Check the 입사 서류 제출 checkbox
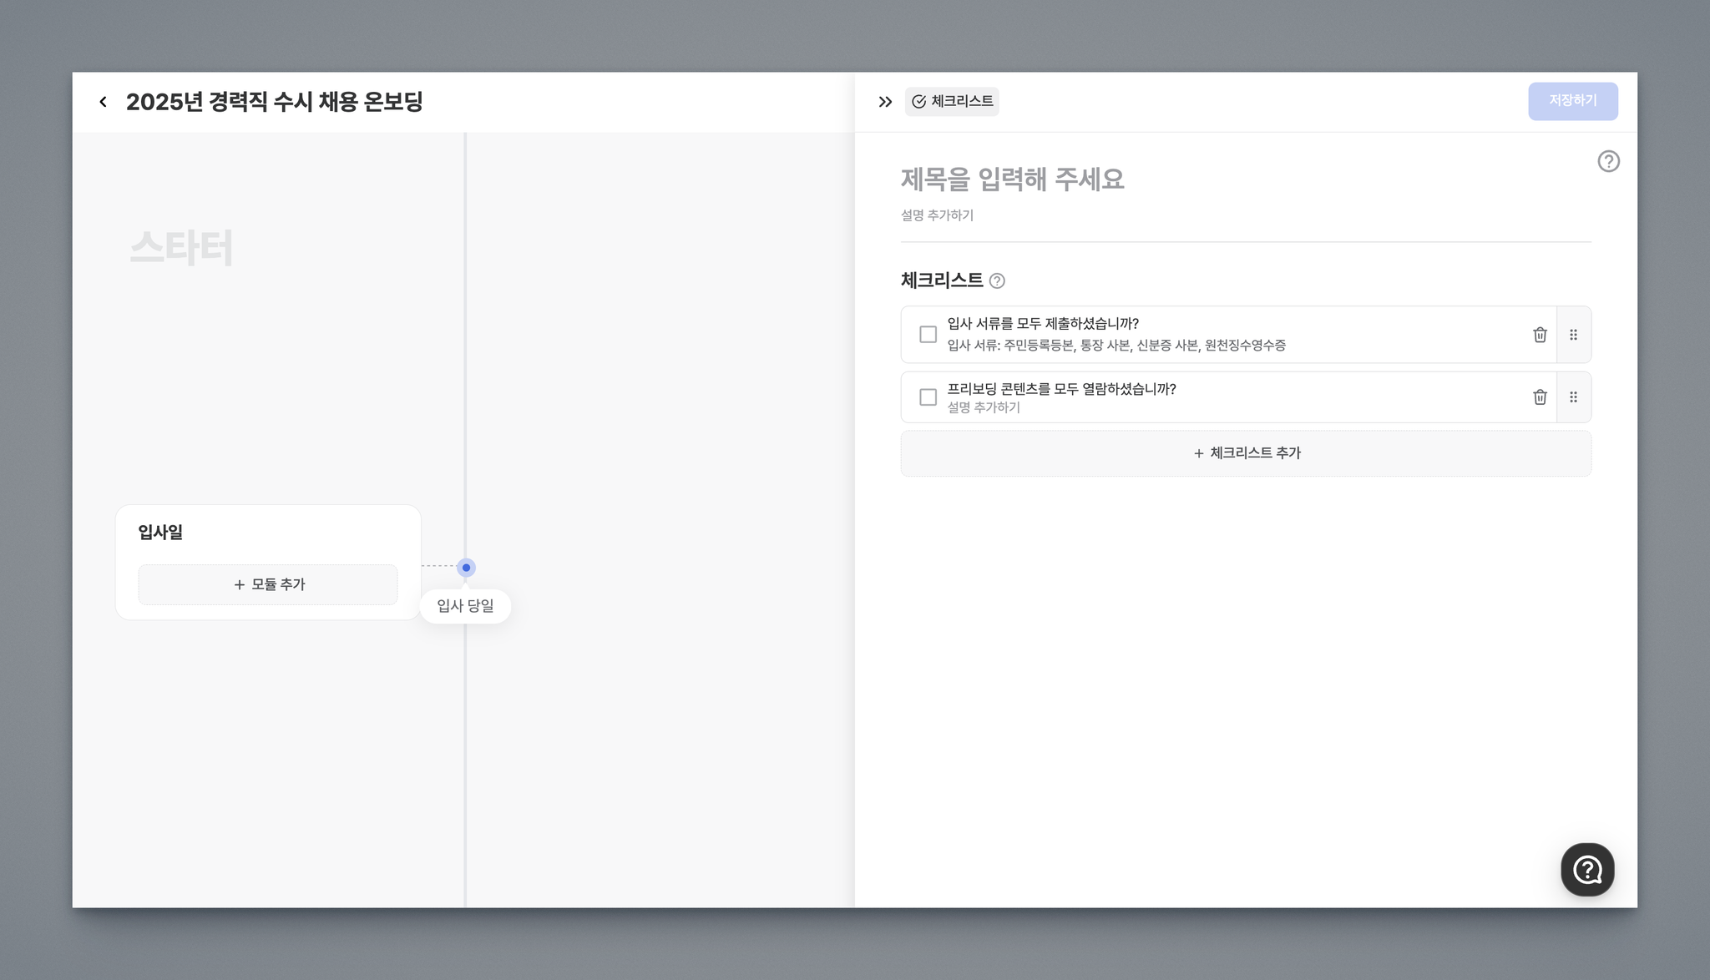Image resolution: width=1710 pixels, height=980 pixels. tap(928, 335)
